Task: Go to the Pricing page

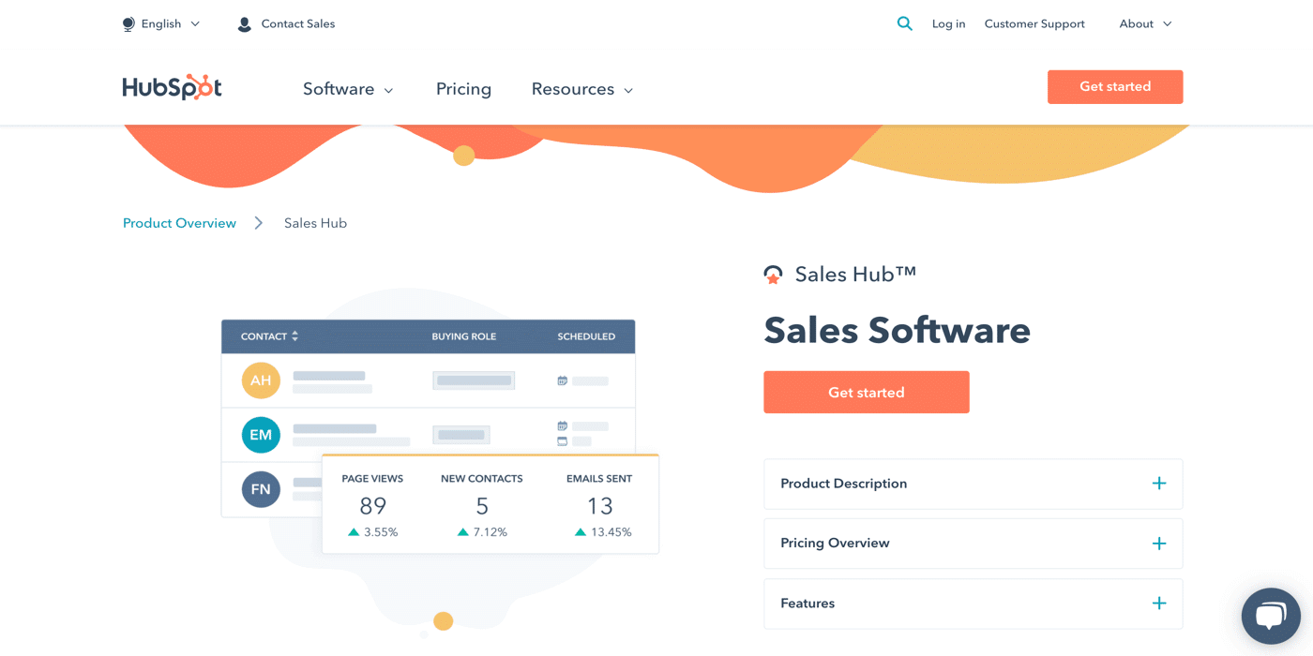Action: [x=463, y=89]
